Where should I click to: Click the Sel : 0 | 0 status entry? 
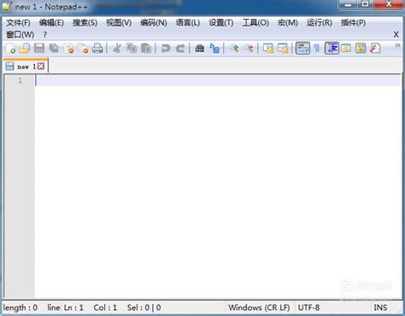144,307
